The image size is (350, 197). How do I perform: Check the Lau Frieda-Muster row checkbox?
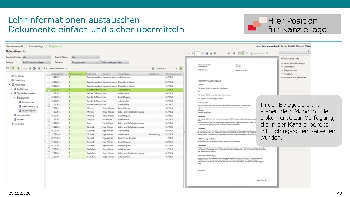tap(49, 123)
